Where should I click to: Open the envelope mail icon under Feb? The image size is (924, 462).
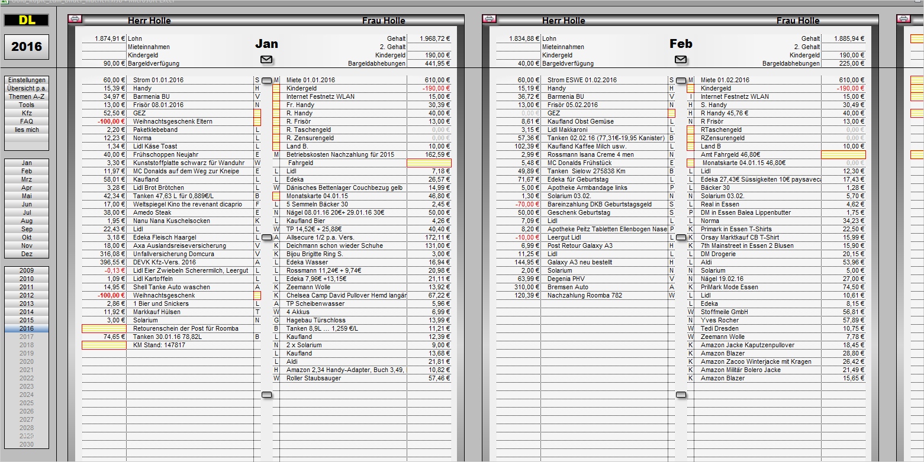point(681,59)
